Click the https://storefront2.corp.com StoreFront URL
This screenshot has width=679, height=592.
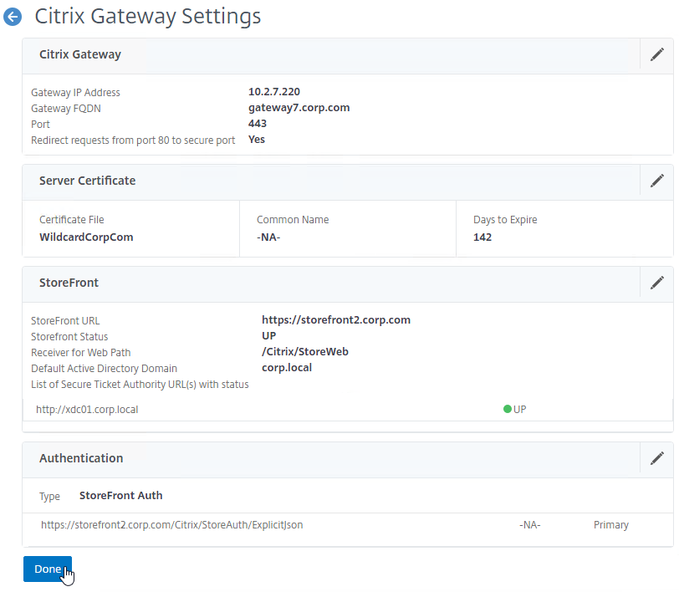click(336, 320)
